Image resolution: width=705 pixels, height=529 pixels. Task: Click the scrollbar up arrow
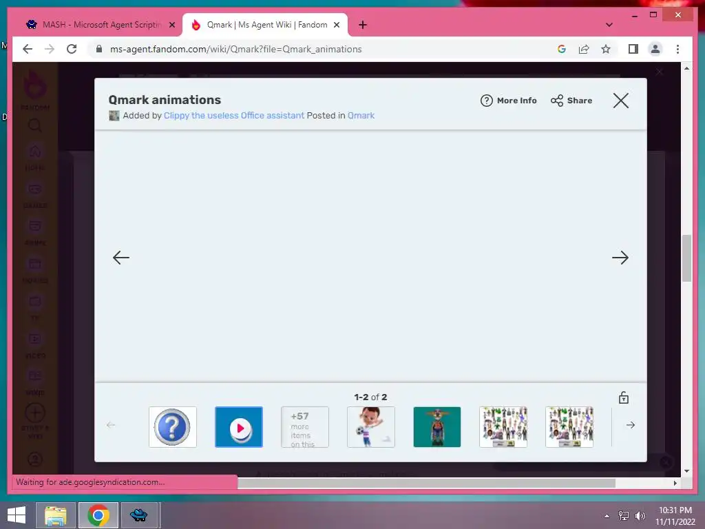click(686, 68)
